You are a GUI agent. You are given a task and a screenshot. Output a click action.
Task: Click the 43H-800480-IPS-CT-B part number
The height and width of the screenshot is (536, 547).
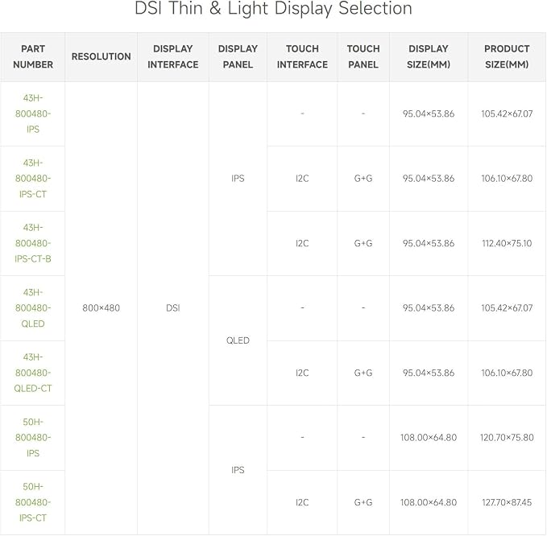tap(33, 243)
